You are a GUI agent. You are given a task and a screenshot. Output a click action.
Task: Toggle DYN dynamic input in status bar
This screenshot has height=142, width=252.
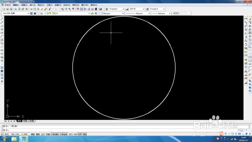coord(75,134)
